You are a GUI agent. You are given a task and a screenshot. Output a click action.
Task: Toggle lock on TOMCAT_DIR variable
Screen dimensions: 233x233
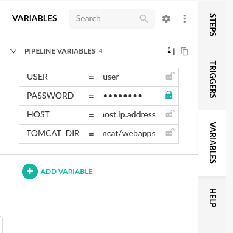click(170, 133)
